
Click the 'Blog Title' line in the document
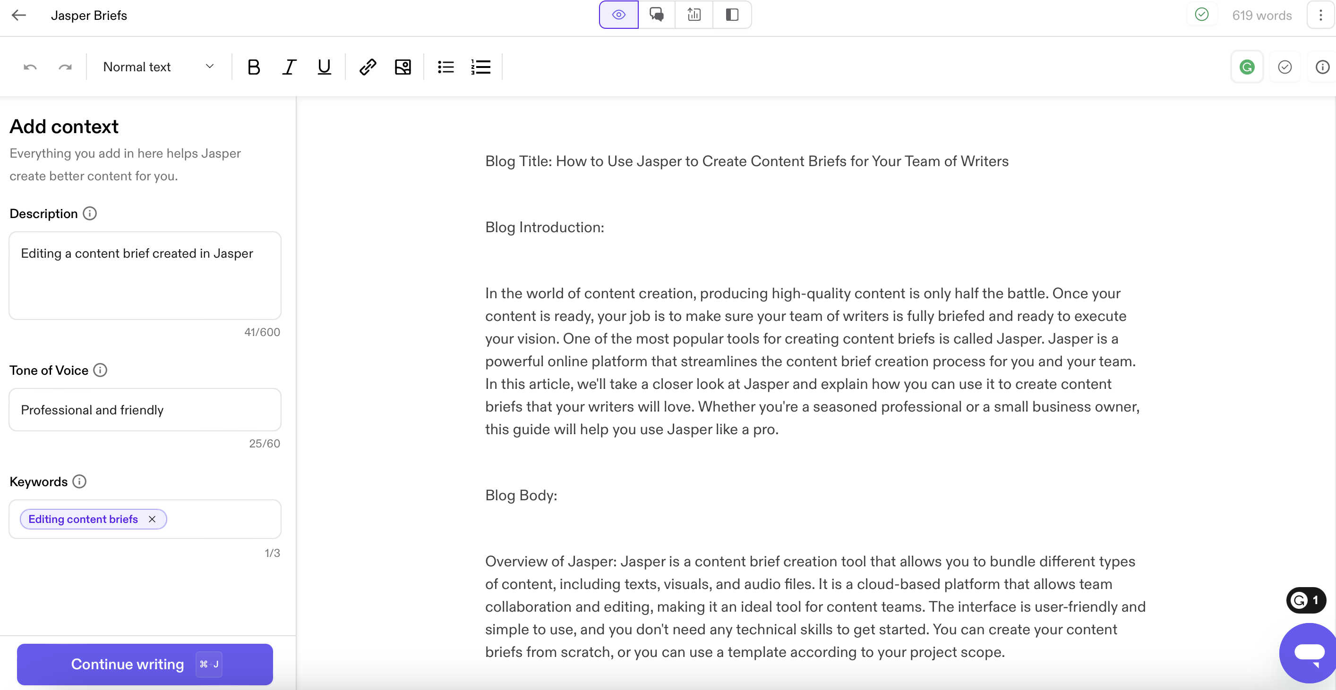747,161
